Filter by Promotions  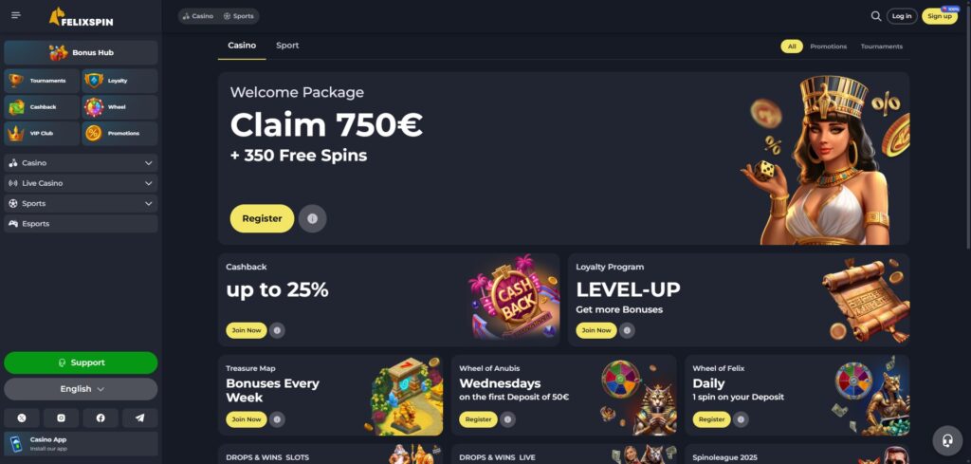point(828,46)
